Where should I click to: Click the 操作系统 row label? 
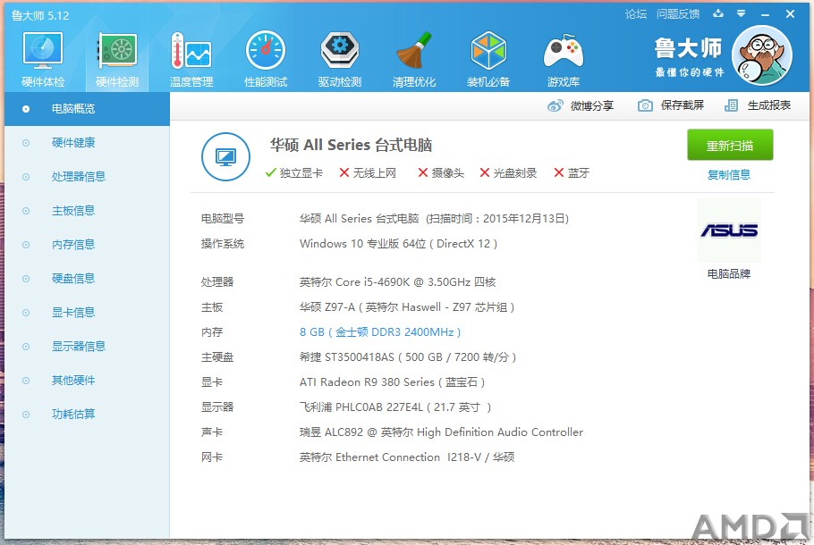click(222, 244)
